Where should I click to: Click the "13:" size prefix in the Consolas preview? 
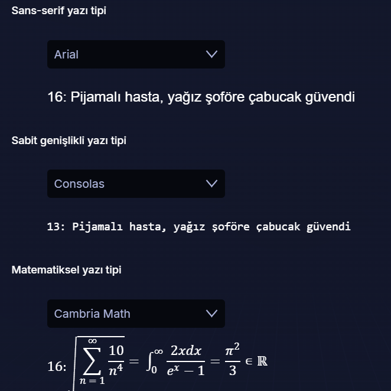pos(56,227)
